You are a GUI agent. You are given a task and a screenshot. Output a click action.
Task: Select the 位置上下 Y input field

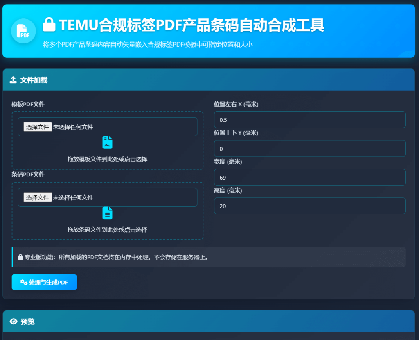310,148
